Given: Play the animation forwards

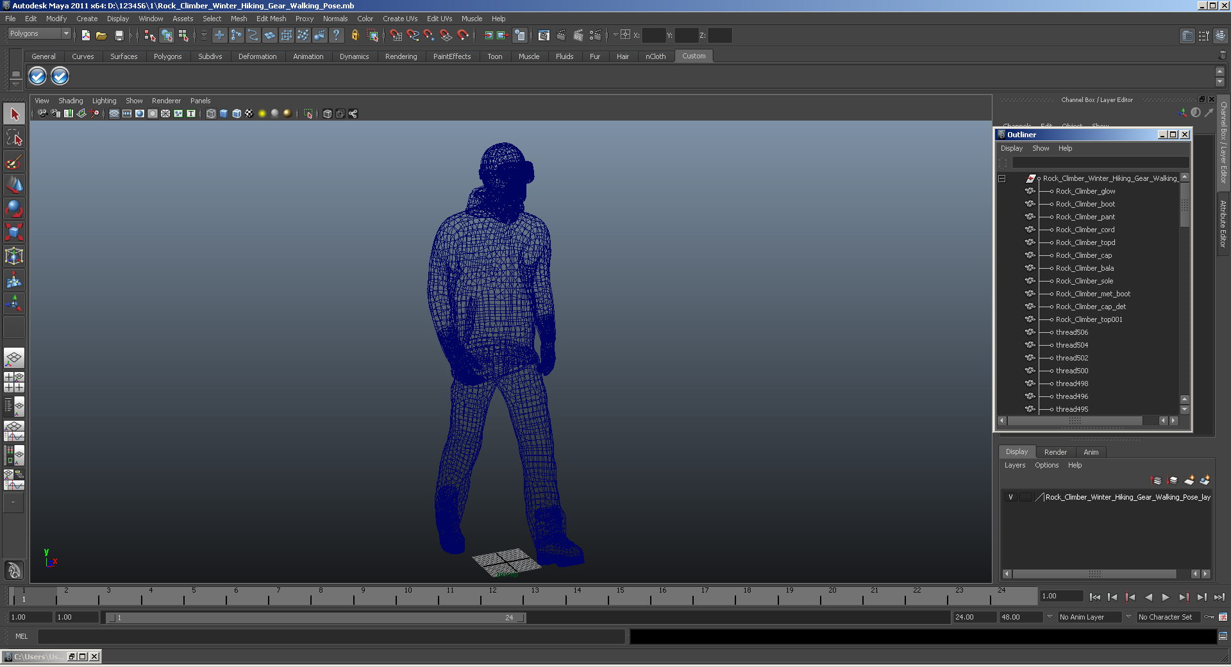Looking at the screenshot, I should [x=1166, y=597].
